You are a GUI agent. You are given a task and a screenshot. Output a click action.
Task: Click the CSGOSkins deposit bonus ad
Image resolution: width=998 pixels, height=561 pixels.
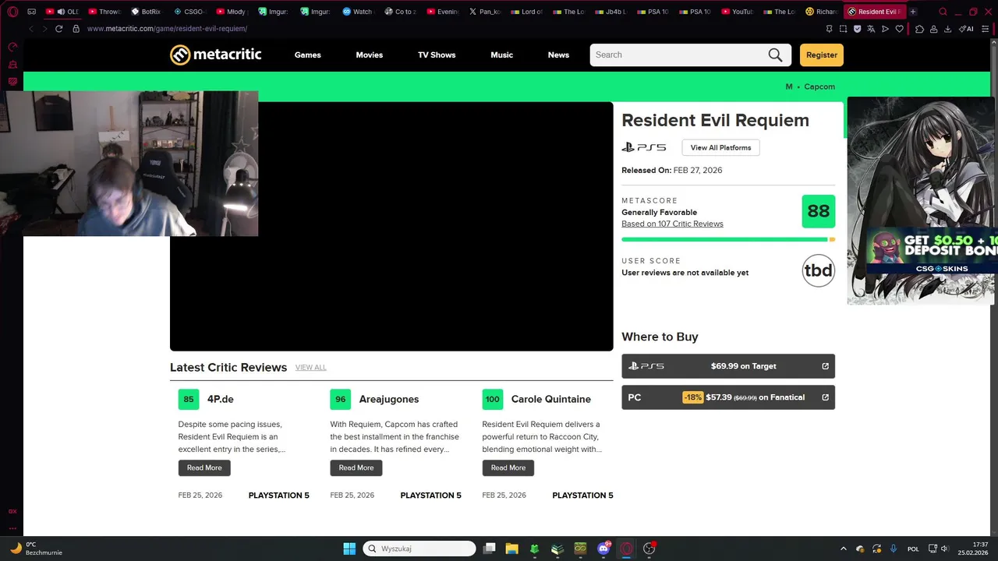[933, 251]
